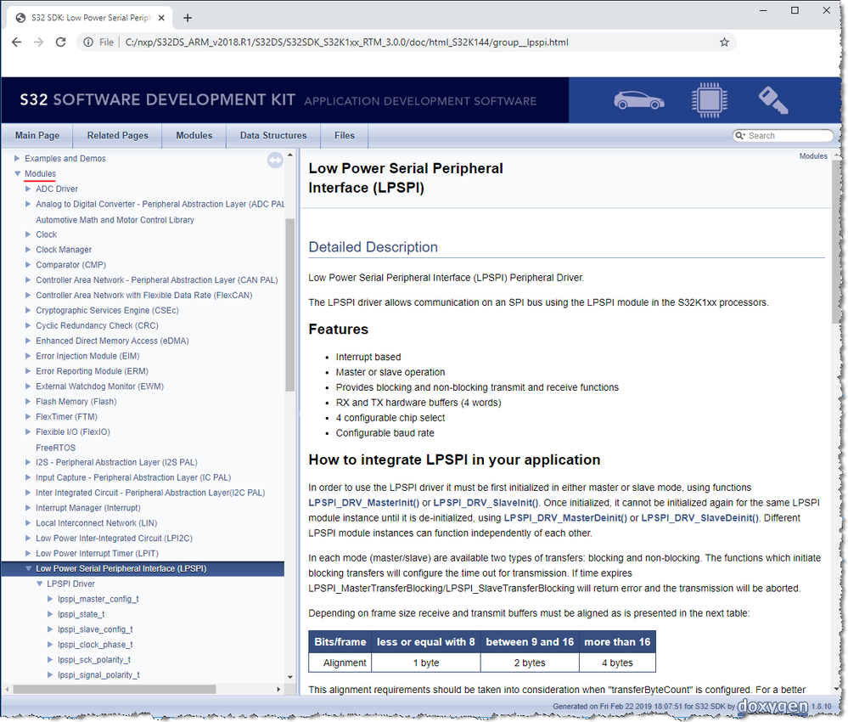Focus the Search input field

tap(789, 135)
